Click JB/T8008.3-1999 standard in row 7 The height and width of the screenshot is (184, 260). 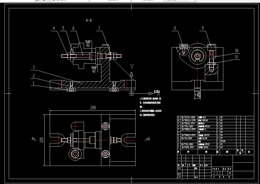[188, 129]
